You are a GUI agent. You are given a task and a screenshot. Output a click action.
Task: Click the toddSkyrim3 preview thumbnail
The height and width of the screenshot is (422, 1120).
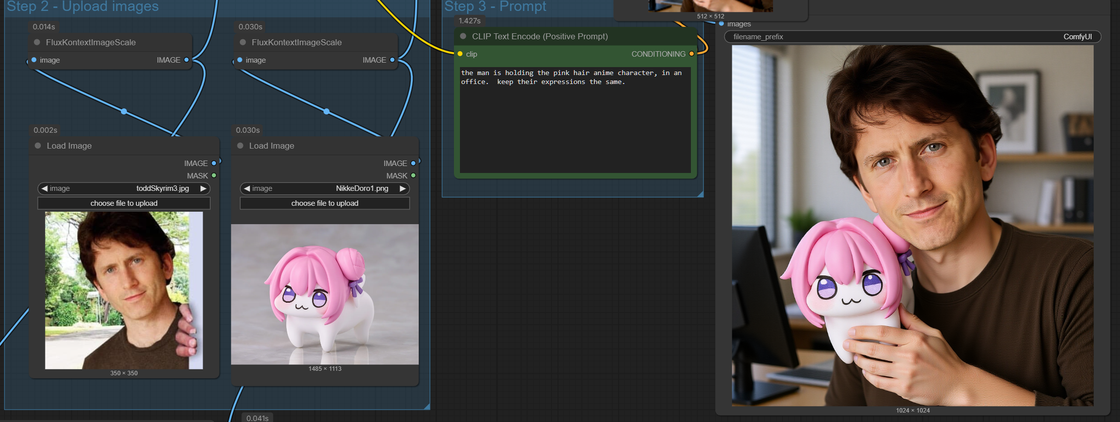click(124, 290)
